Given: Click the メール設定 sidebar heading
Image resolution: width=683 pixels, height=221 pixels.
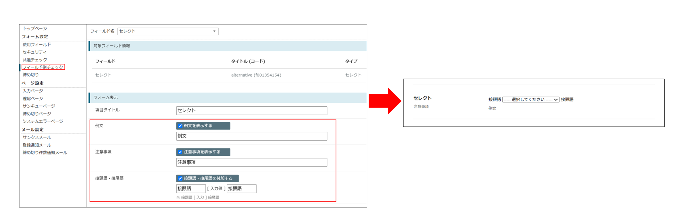Looking at the screenshot, I should click(x=33, y=130).
